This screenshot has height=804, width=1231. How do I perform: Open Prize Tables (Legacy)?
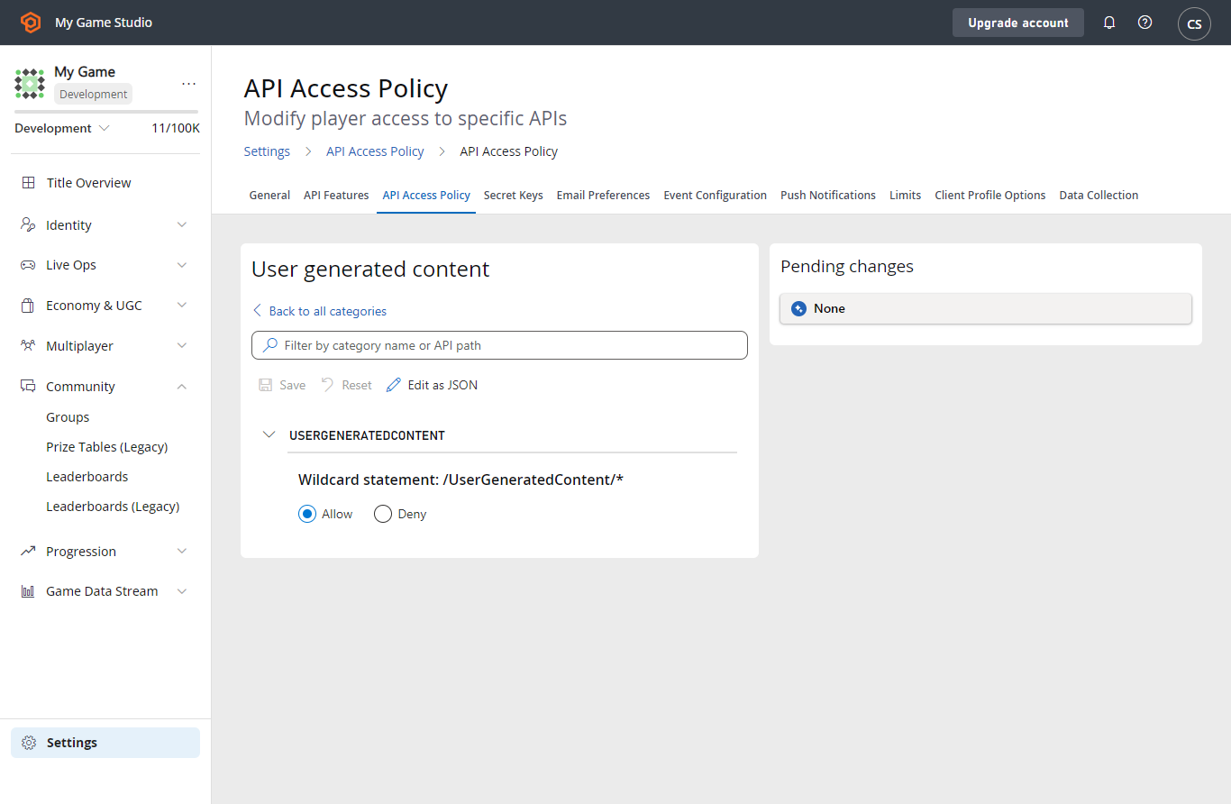pyautogui.click(x=107, y=447)
